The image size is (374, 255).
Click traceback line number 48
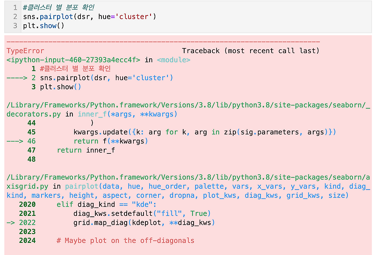coord(31,159)
